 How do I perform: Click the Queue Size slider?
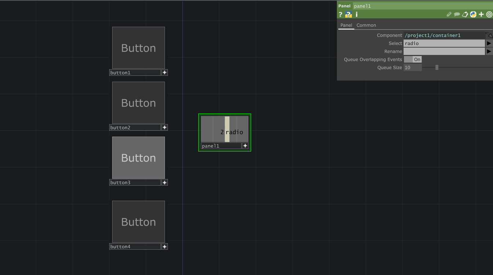(436, 67)
